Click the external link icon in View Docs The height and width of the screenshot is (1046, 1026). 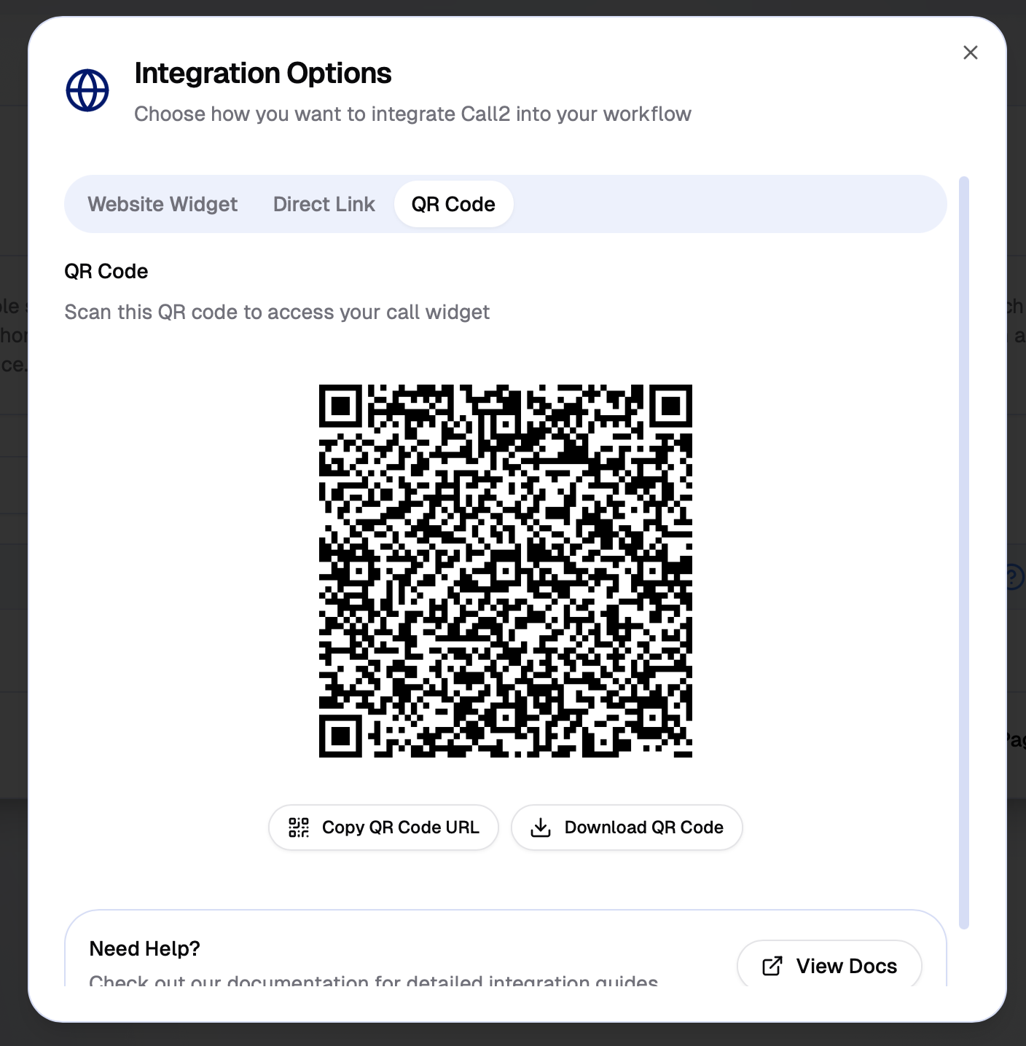pyautogui.click(x=772, y=966)
